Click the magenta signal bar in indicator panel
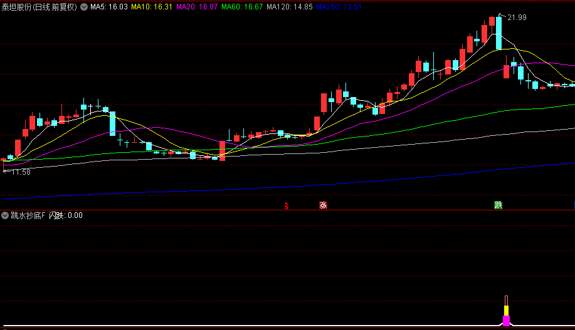Viewport: 575px width, 330px height. 506,321
